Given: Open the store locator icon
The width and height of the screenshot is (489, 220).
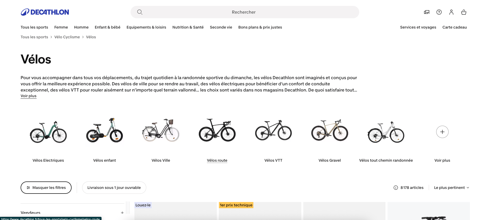Looking at the screenshot, I should coord(427,12).
